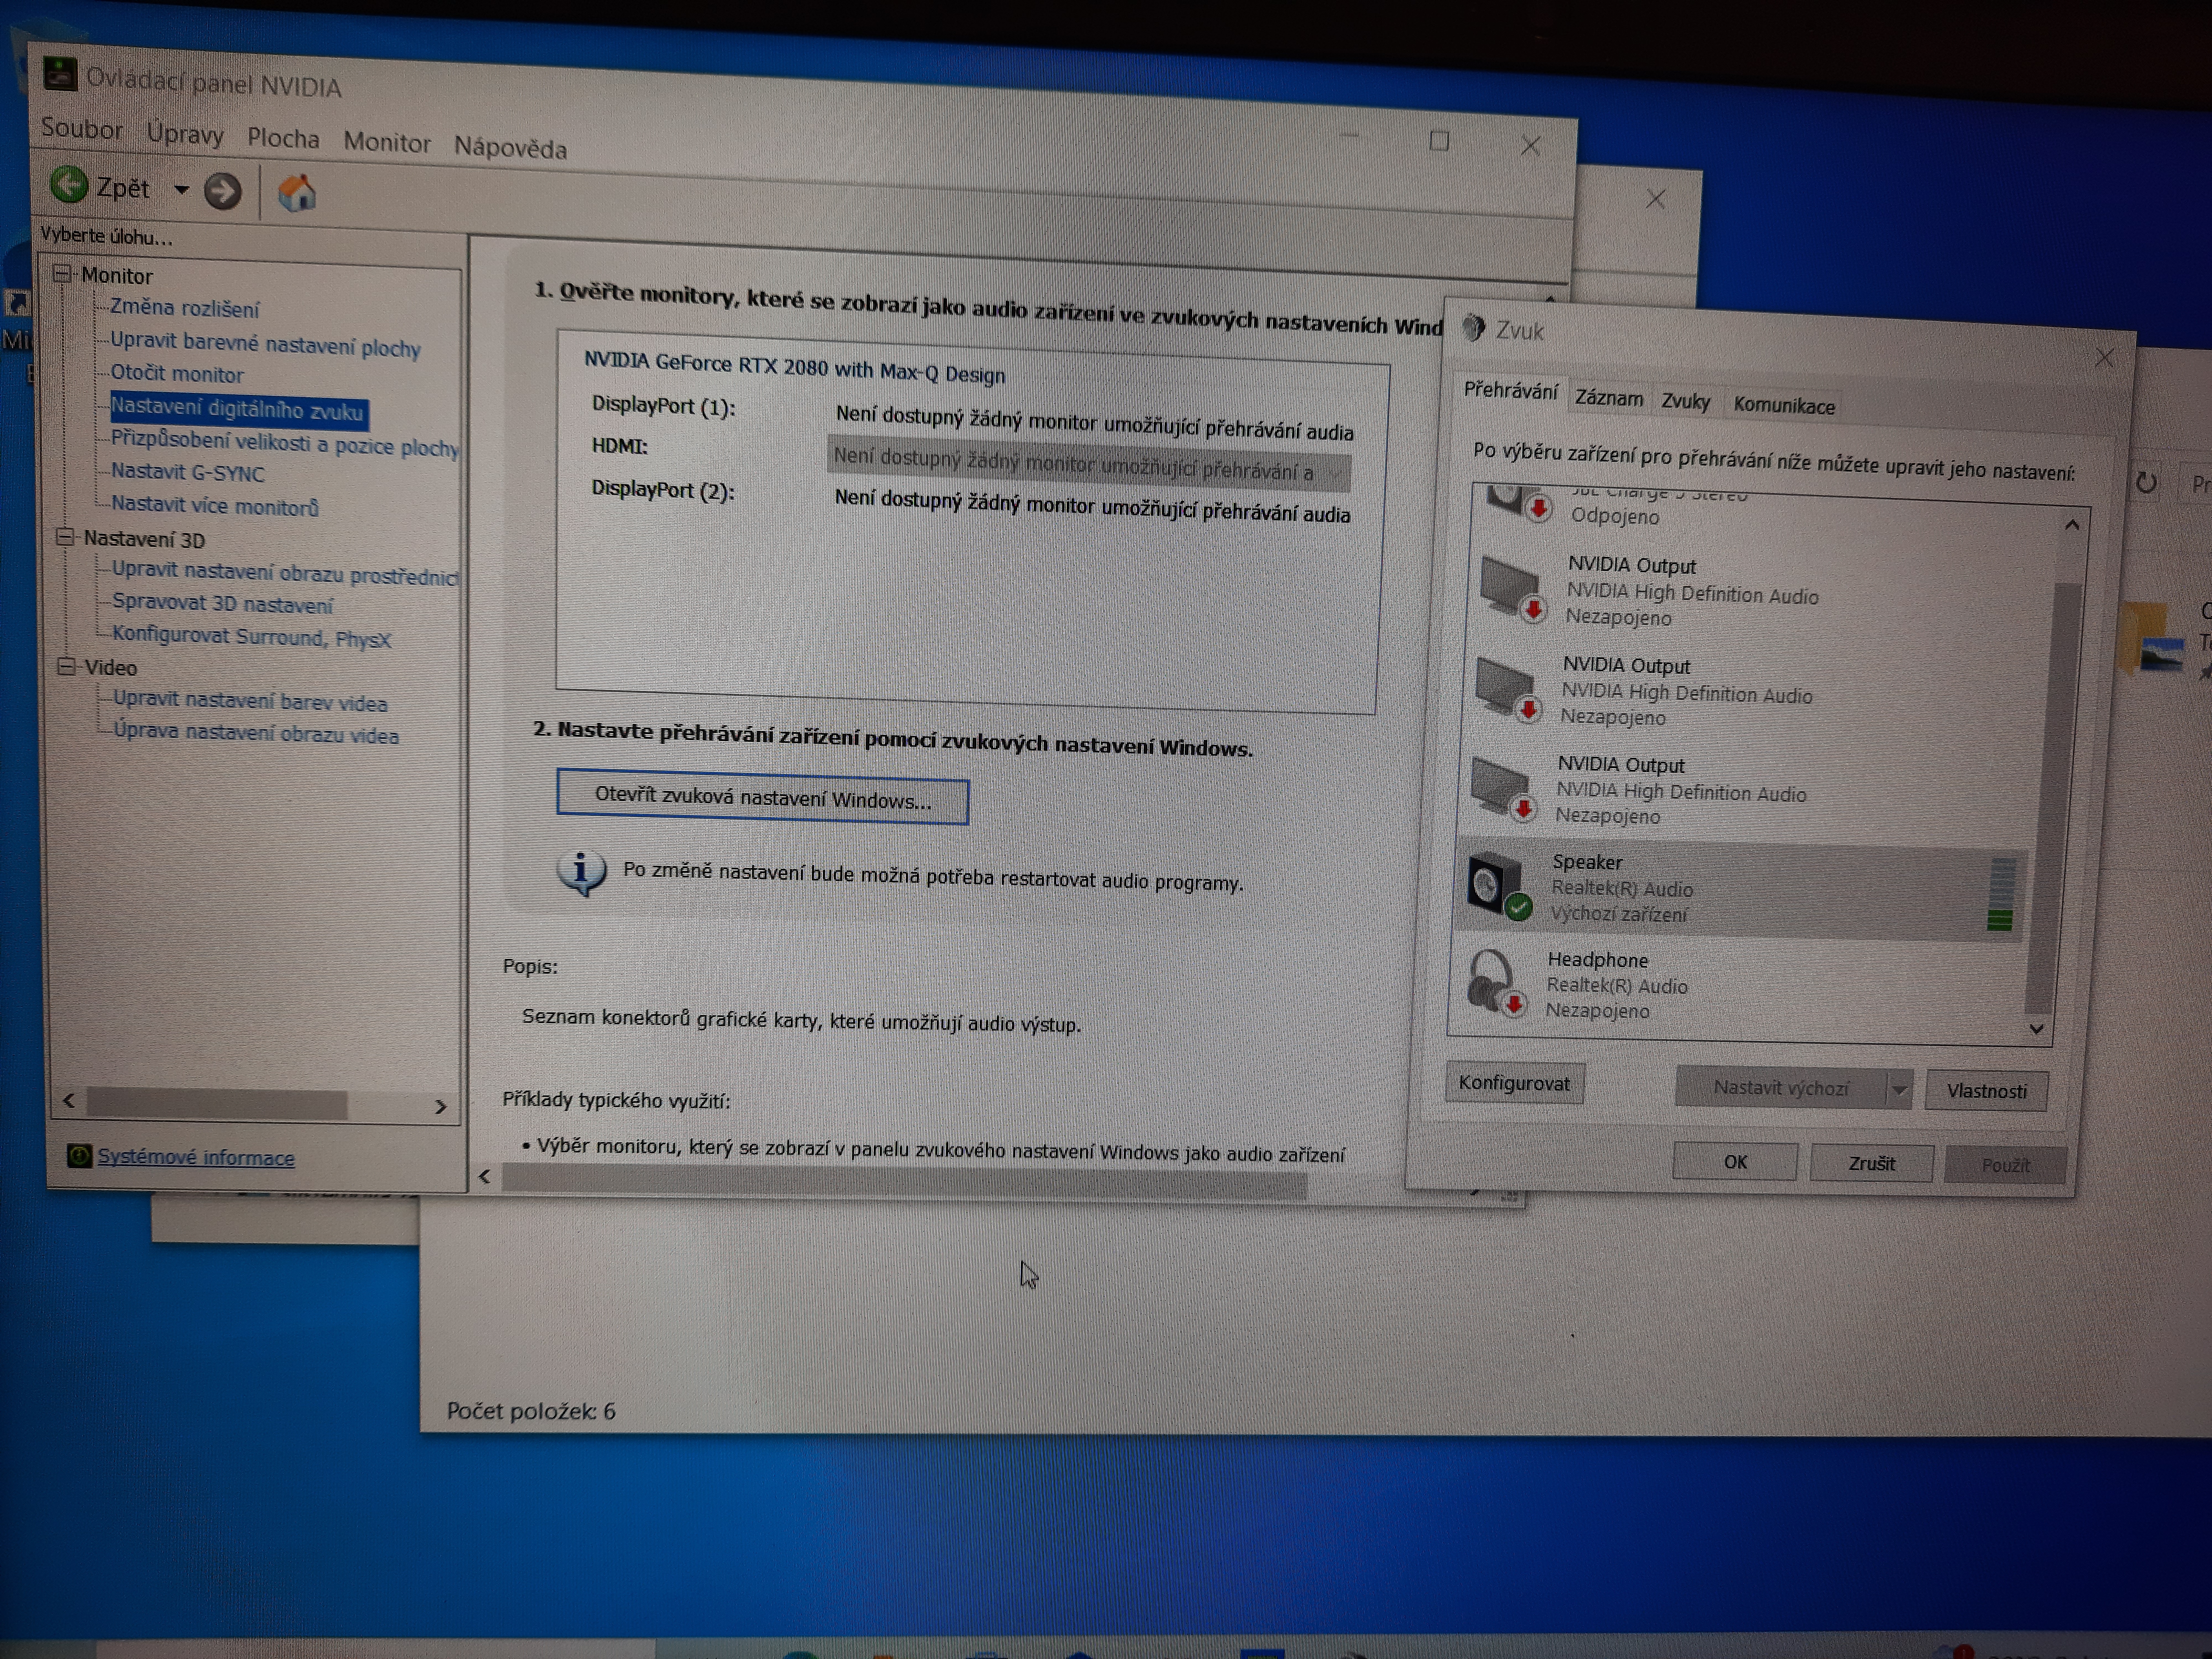This screenshot has height=1659, width=2212.
Task: Click the NVIDIA Control Panel title icon
Action: [x=60, y=74]
